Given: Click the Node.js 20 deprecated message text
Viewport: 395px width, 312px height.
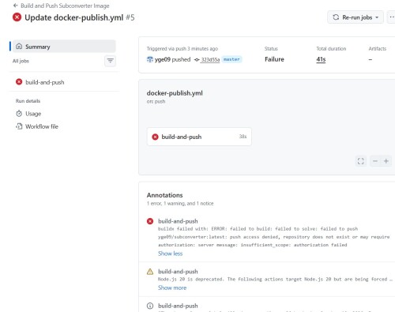Looking at the screenshot, I should click(275, 279).
